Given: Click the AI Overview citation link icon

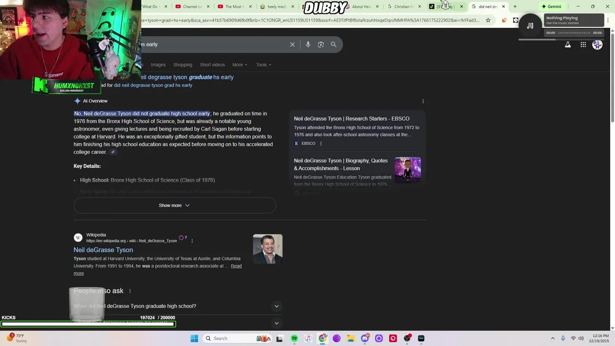Looking at the screenshot, I should point(113,152).
